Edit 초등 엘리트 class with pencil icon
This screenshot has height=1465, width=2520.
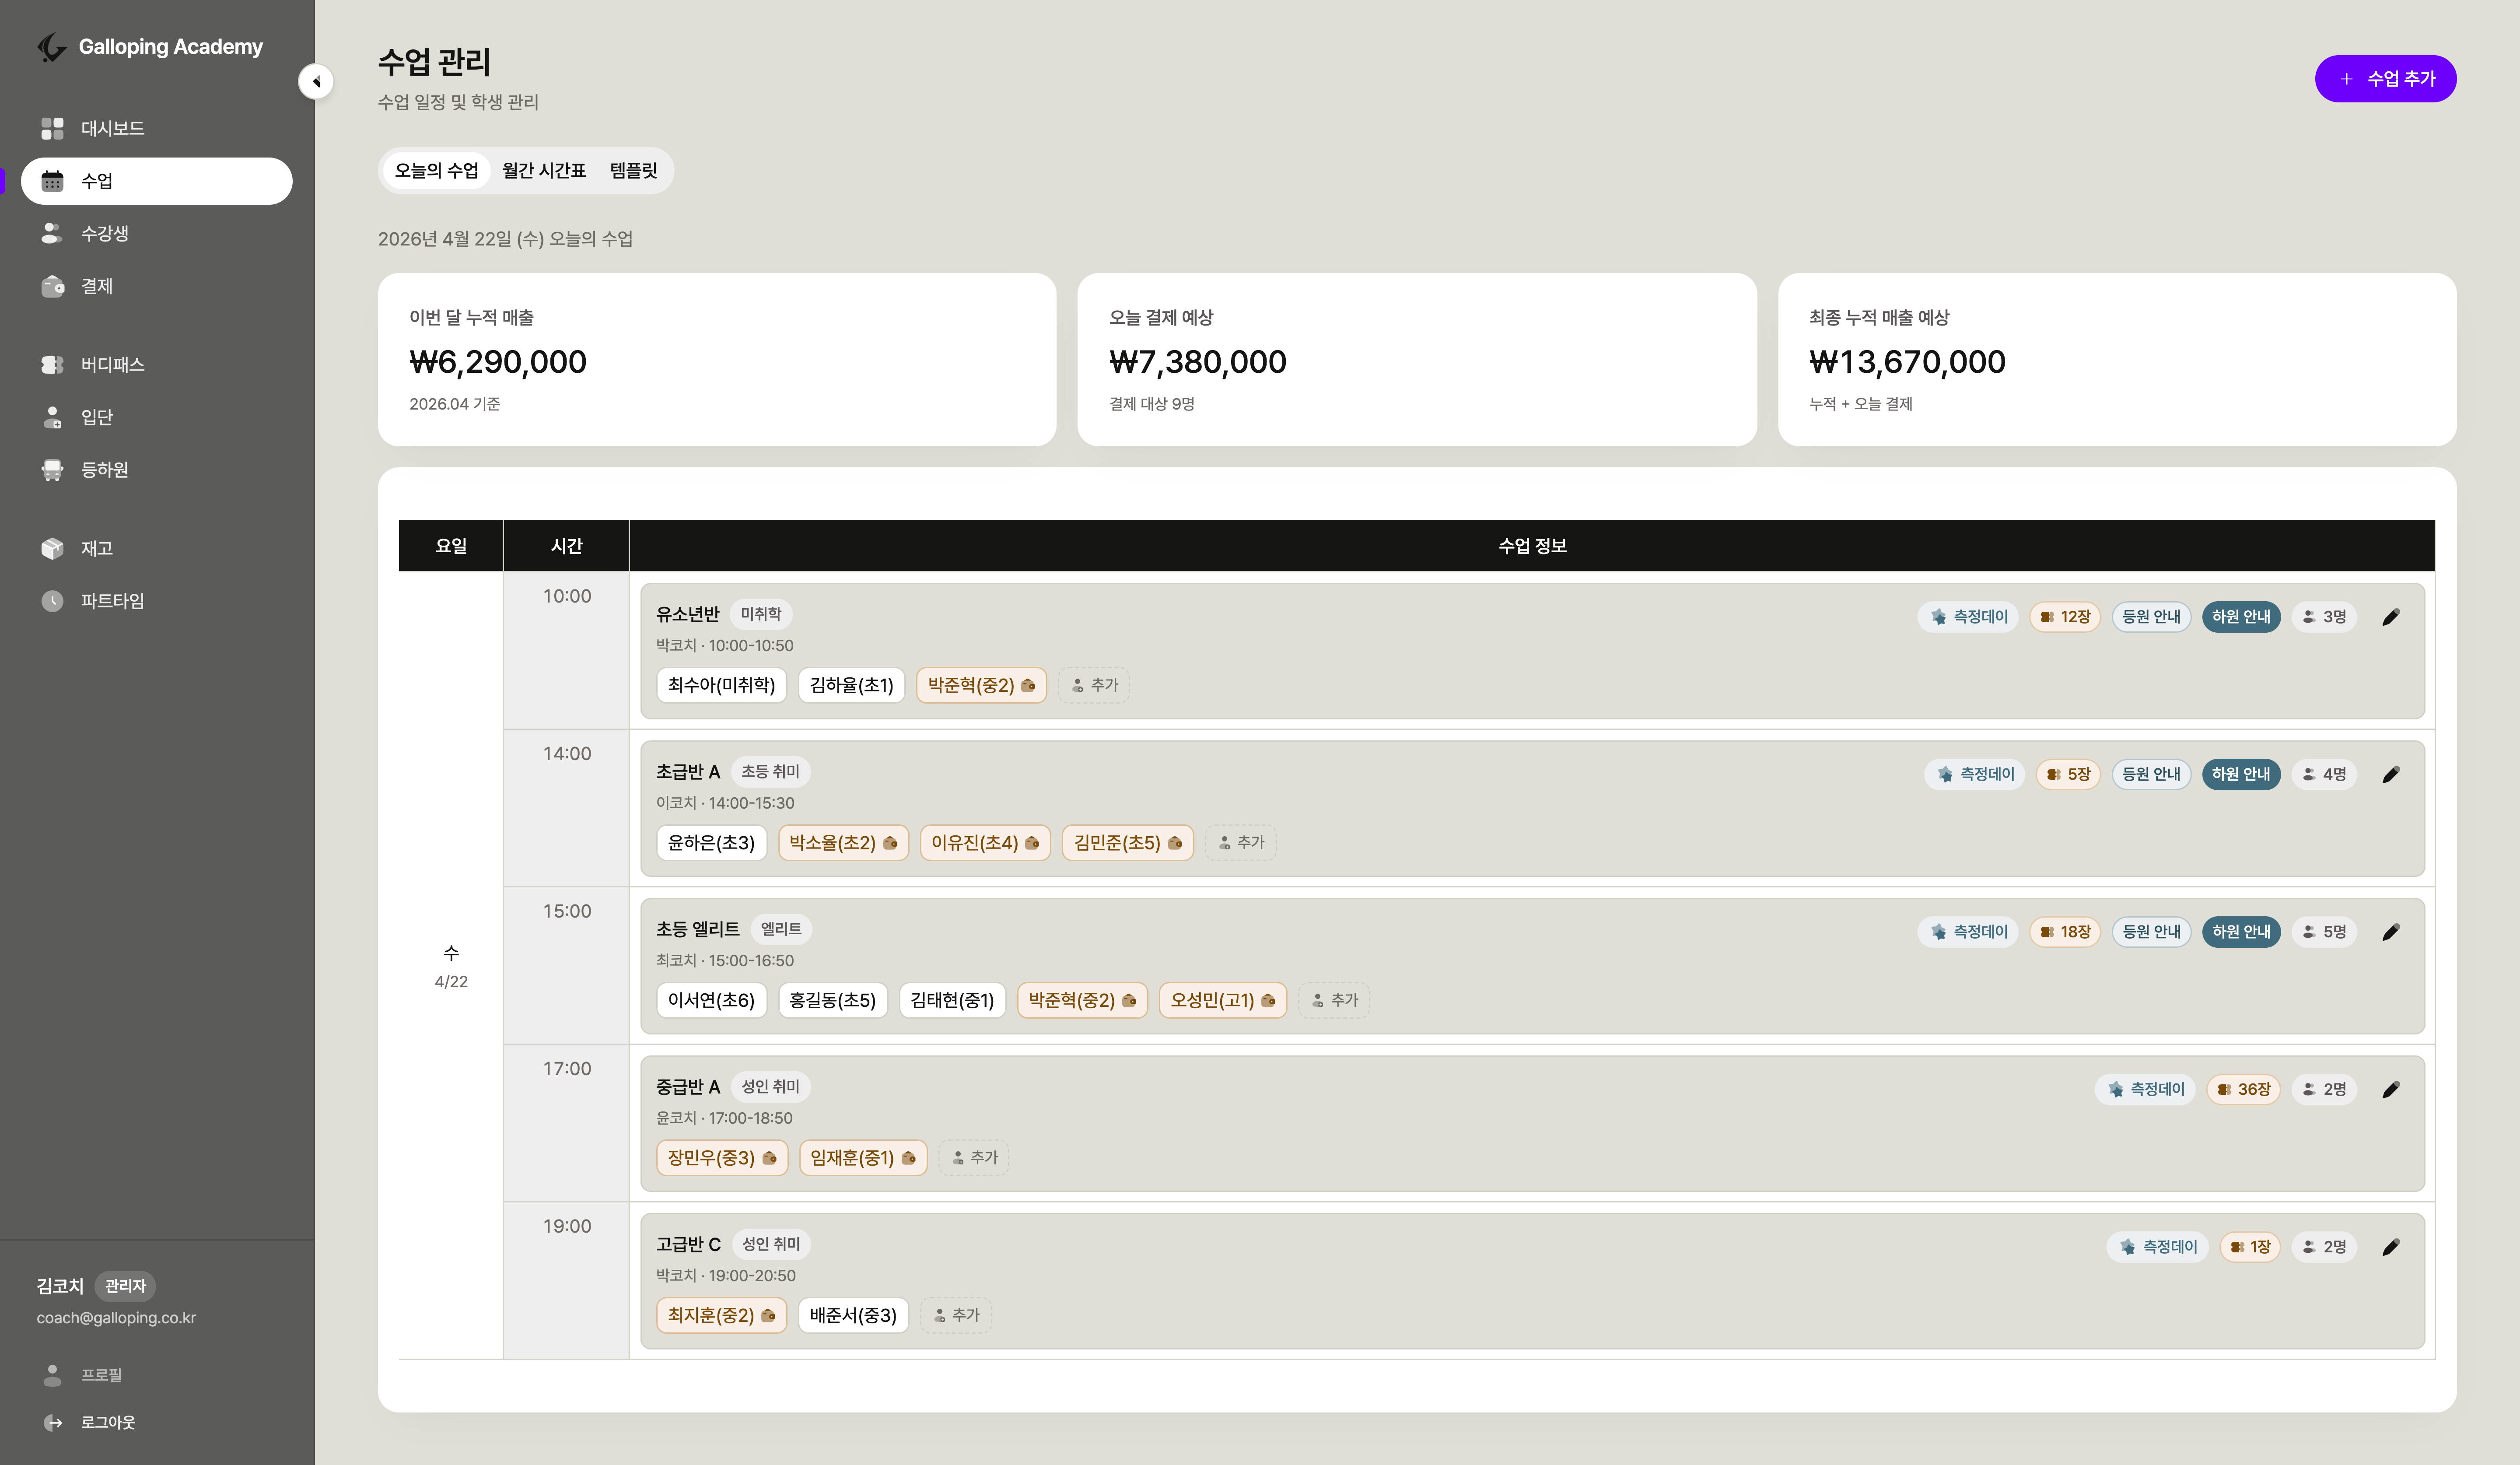coord(2391,932)
